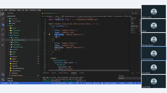This screenshot has height=93, width=167.
Task: Switch to the Debug Console tab
Action: coord(63,73)
